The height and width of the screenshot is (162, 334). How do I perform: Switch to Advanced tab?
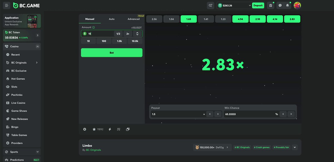pyautogui.click(x=134, y=19)
